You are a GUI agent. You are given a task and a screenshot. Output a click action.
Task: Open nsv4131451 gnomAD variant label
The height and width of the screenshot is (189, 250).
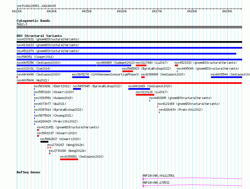[x=68, y=127]
